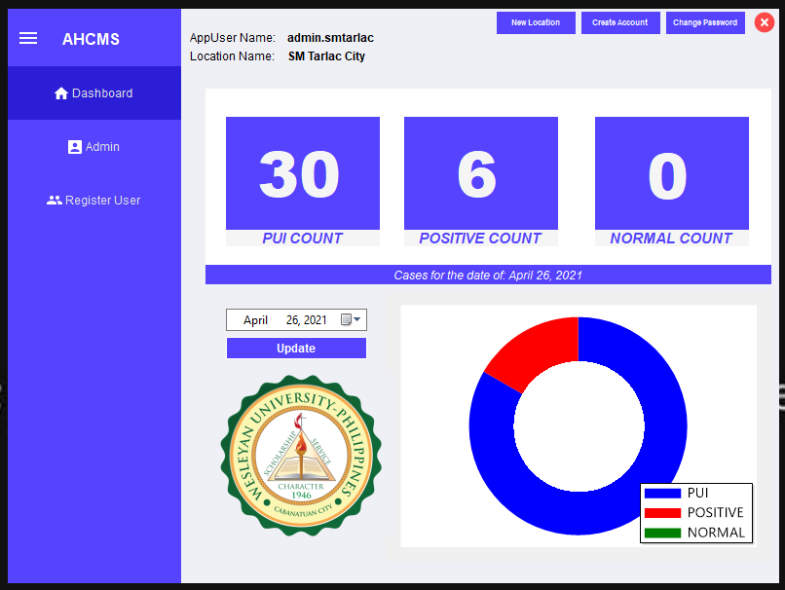Open the date picker calendar dropdown
Screen dimensions: 785x590
tap(352, 320)
